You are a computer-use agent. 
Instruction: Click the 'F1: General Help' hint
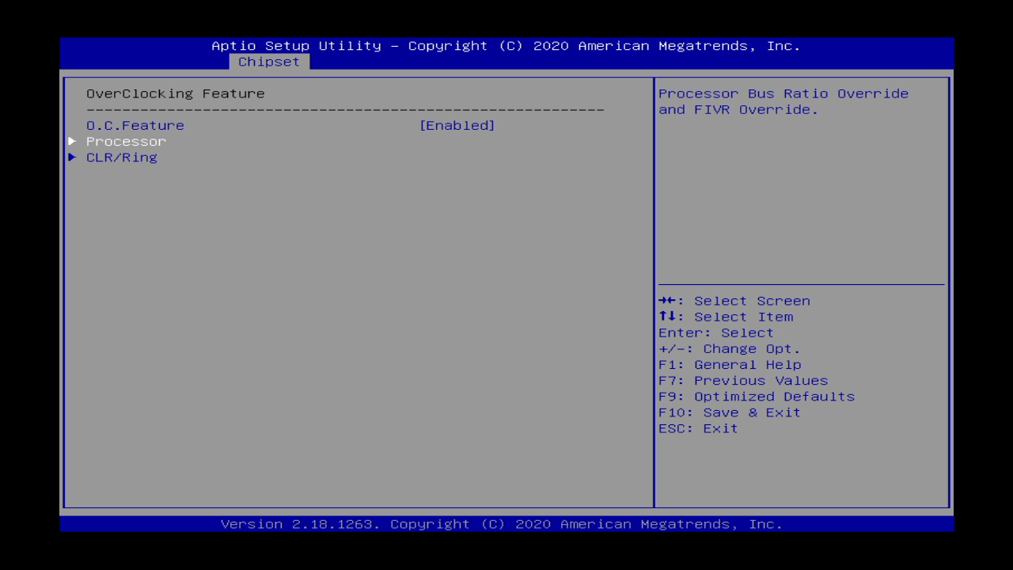[730, 364]
